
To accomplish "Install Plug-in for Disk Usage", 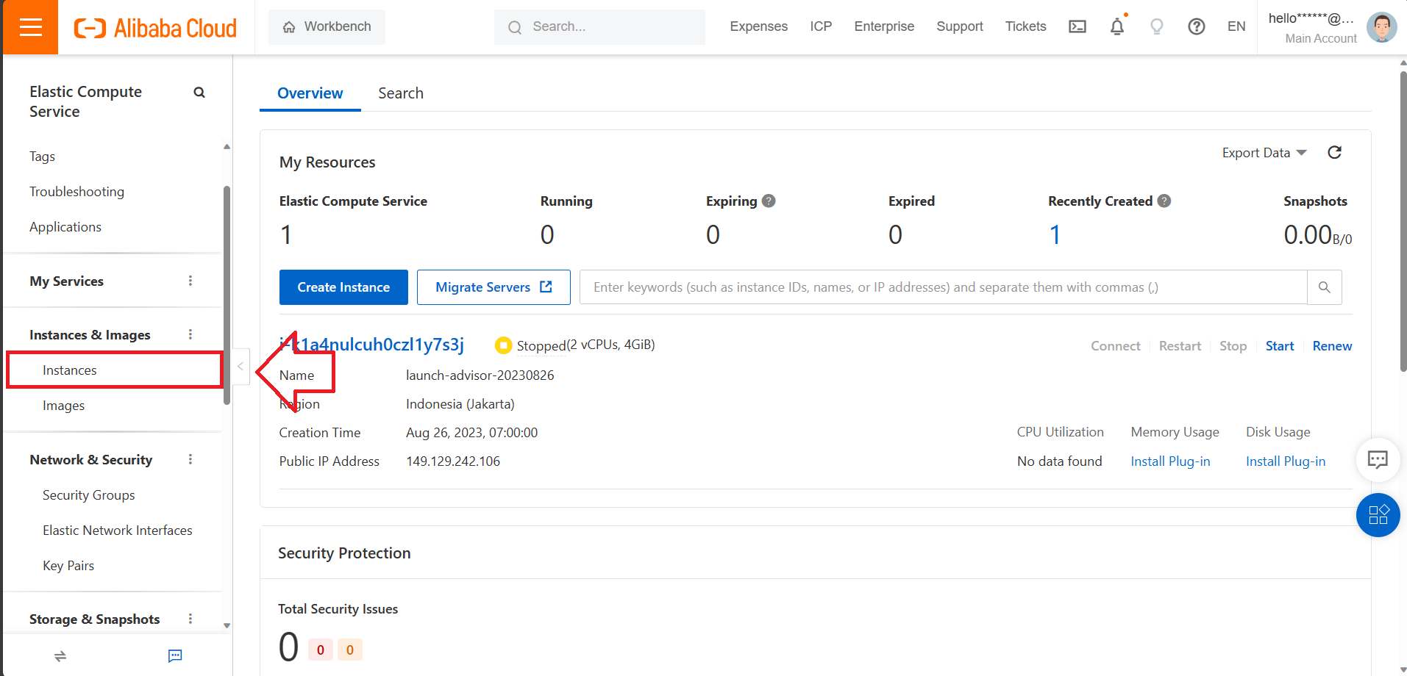I will click(1286, 461).
